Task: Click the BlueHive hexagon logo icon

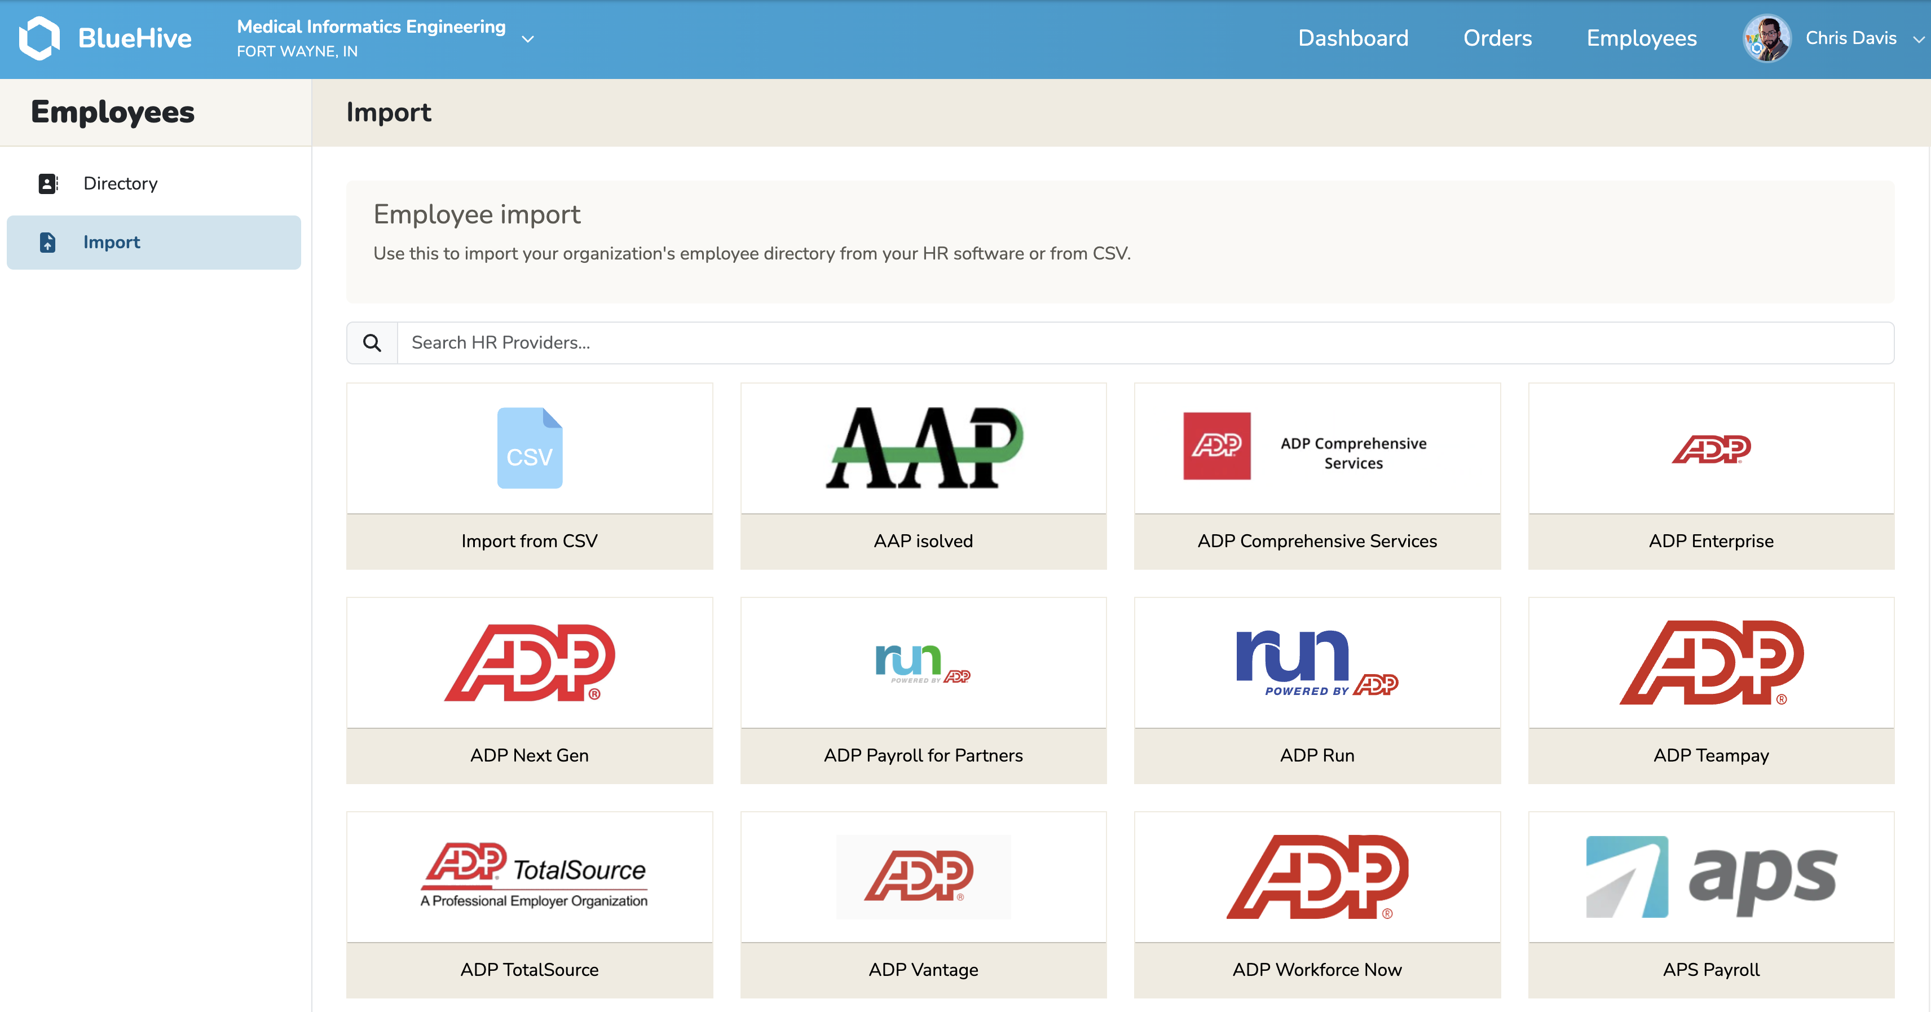Action: [x=39, y=37]
